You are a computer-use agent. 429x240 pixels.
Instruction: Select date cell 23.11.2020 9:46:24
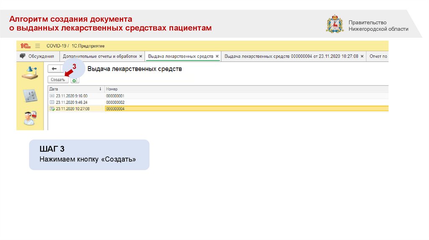coord(72,102)
